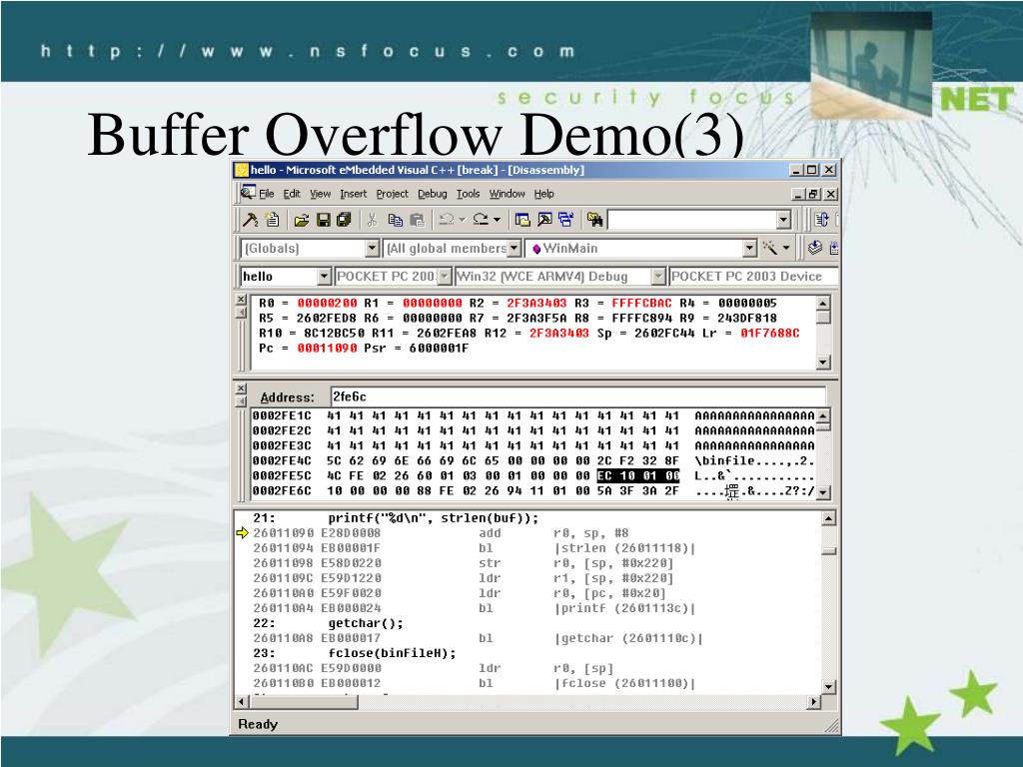
Task: Expand the POCKET PC 2003 platform dropdown
Action: tap(445, 277)
